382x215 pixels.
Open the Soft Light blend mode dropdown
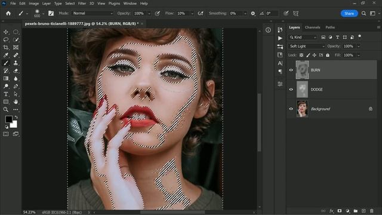[x=307, y=46]
